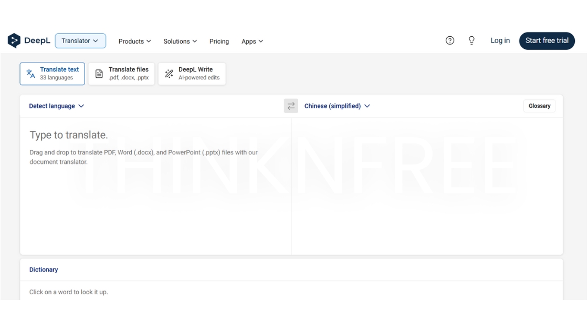The height and width of the screenshot is (331, 588).
Task: Click the DeepL logo icon
Action: [x=14, y=40]
